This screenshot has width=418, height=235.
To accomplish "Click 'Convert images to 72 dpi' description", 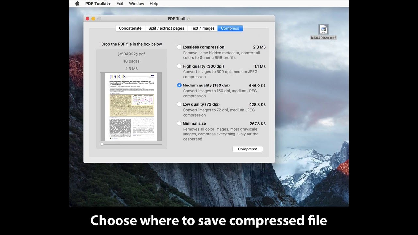I will (219, 113).
